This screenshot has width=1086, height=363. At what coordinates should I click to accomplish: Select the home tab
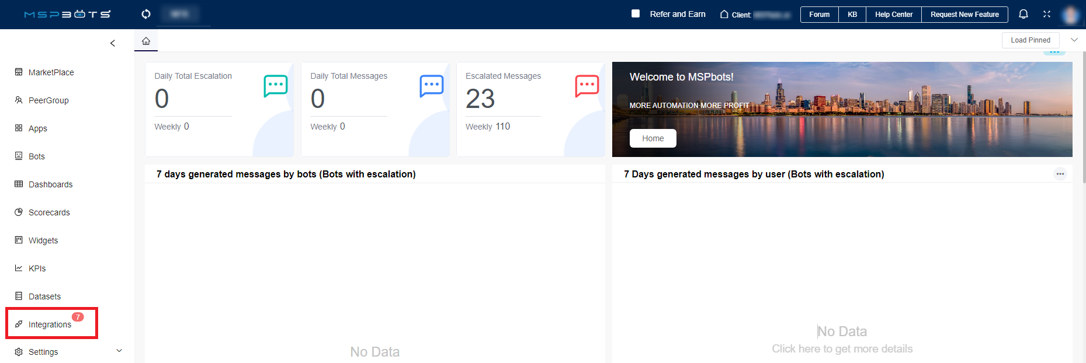(x=146, y=41)
